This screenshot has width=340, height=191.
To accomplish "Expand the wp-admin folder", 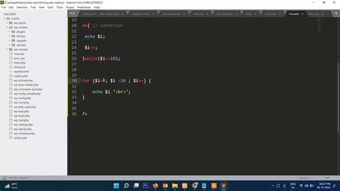I will point(7,23).
